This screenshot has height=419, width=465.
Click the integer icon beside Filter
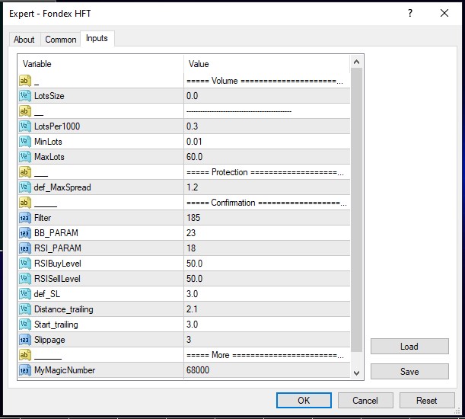[x=25, y=218]
